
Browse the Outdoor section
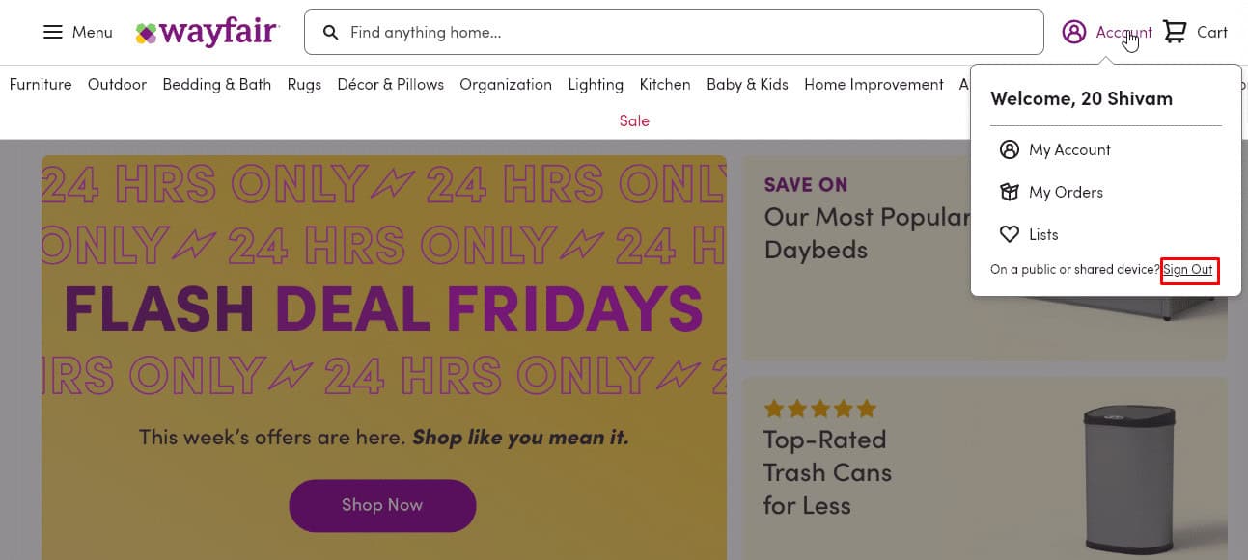117,85
